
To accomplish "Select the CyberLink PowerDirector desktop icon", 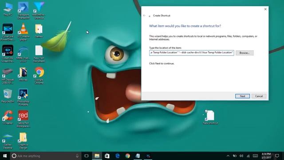I will click(x=8, y=32).
